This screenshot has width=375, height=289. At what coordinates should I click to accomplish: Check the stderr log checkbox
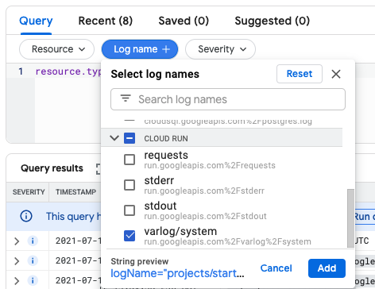tap(130, 185)
